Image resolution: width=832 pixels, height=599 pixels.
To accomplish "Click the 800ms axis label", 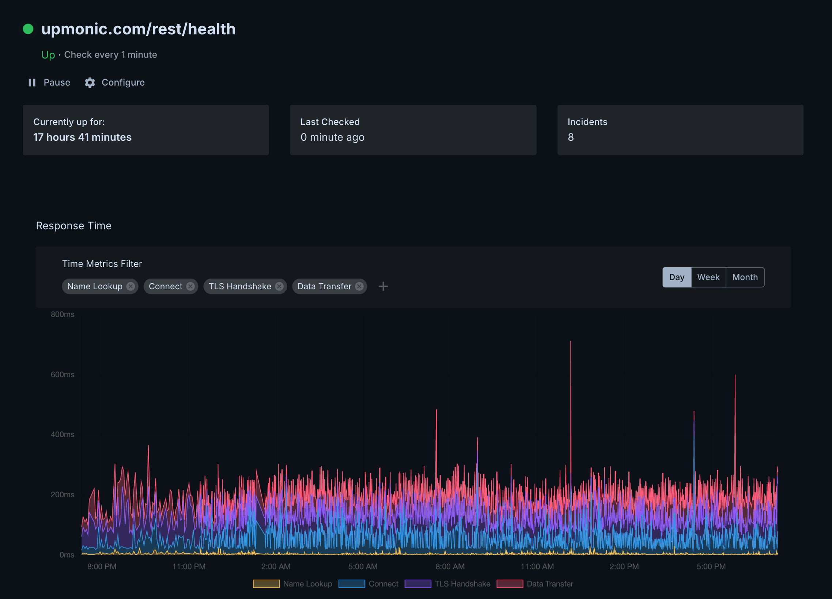I will coord(63,314).
